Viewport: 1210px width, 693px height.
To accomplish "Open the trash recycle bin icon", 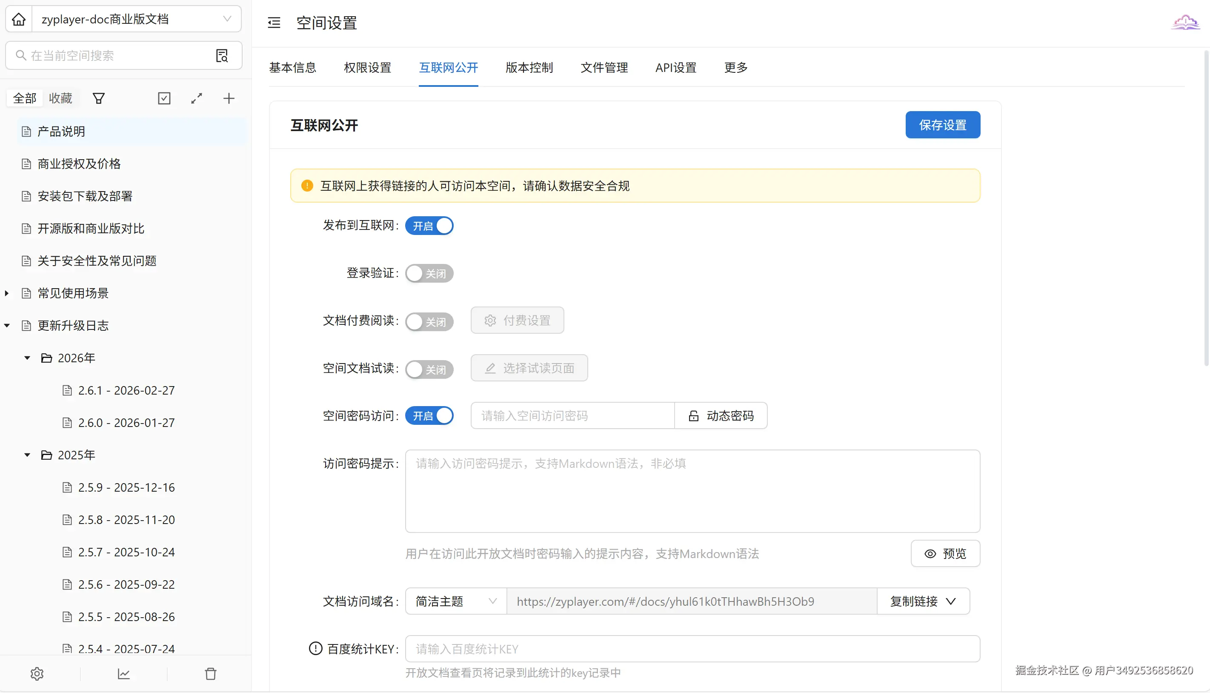I will [210, 673].
